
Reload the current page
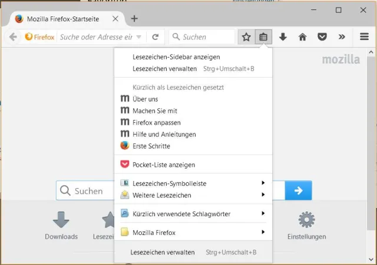tap(155, 37)
